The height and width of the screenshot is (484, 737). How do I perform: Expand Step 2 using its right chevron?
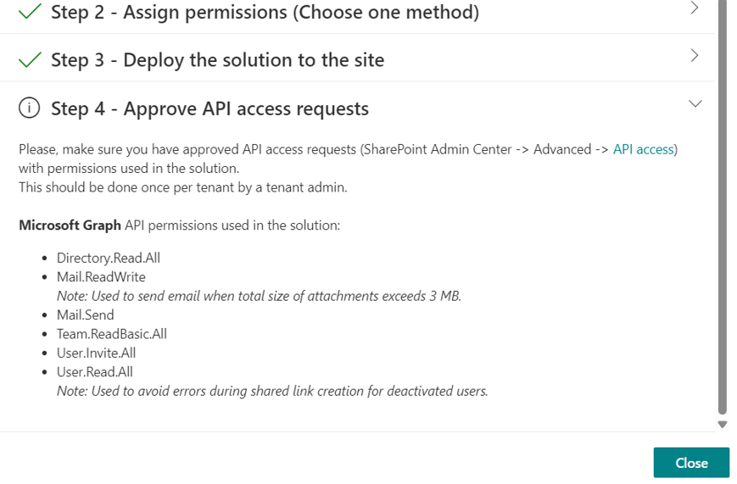(695, 8)
